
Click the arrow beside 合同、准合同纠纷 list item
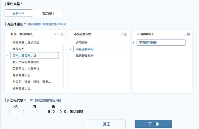7,55
